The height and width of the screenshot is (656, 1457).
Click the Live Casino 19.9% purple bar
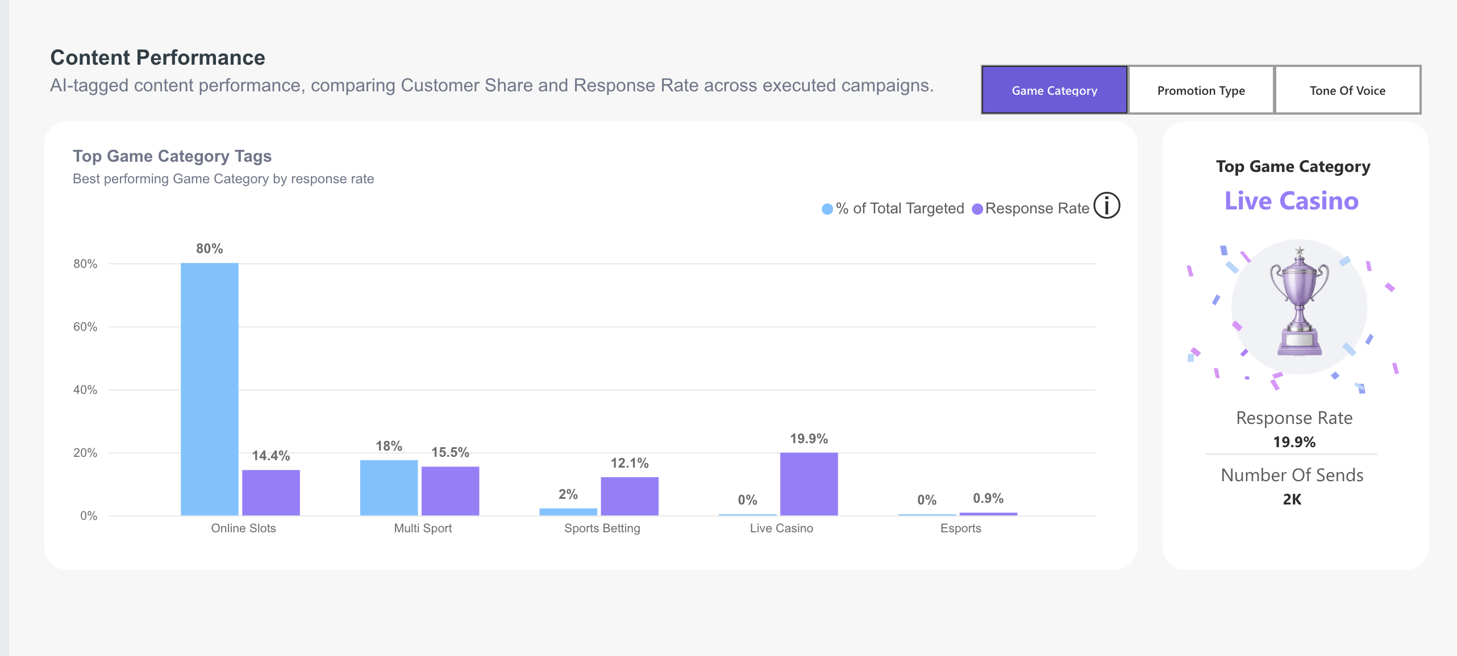coord(809,484)
